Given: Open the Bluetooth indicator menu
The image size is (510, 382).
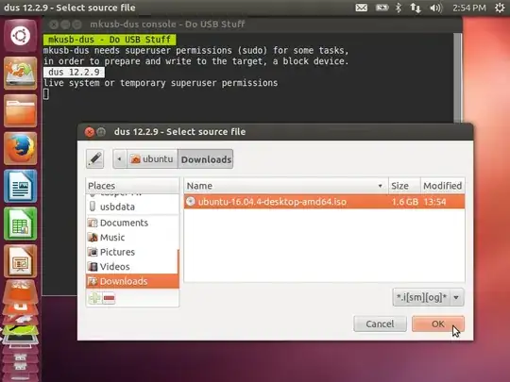Looking at the screenshot, I should click(399, 8).
